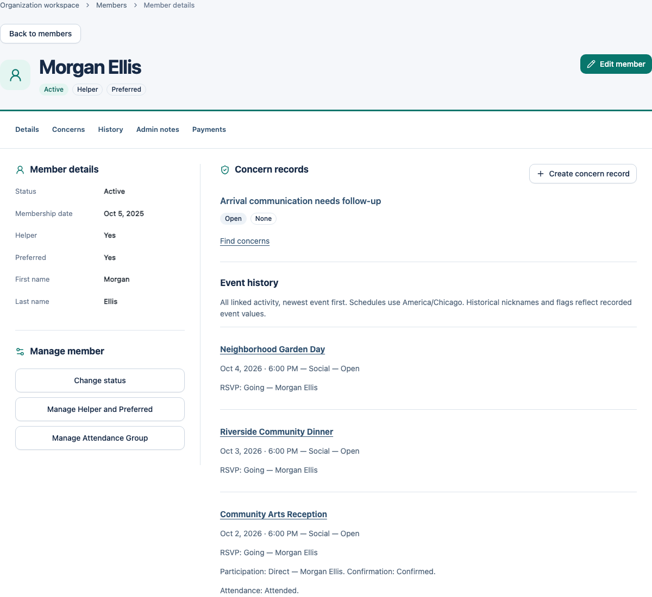Click 'Arrival communication needs follow-up' concern title
This screenshot has height=597, width=652.
point(300,201)
